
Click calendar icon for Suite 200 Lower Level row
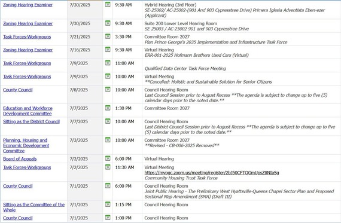[x=108, y=23]
